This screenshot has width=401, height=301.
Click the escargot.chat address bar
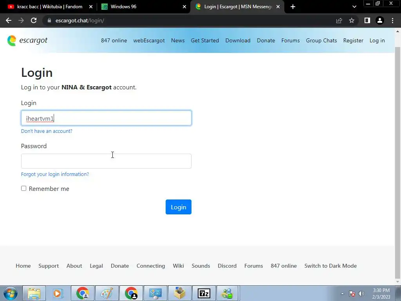[x=189, y=20]
